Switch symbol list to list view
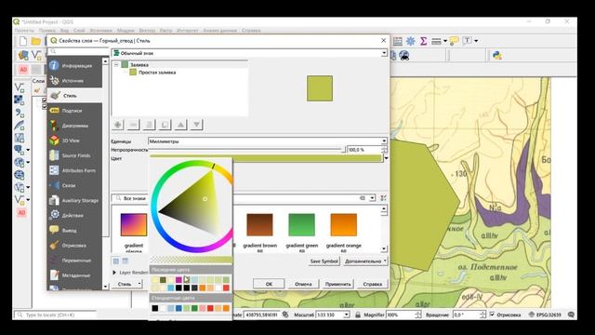Viewport: 595px width, 335px height. click(126, 261)
